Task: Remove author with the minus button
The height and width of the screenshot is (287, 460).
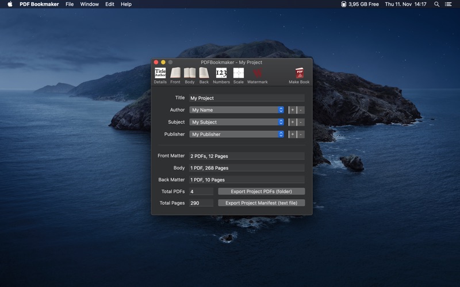Action: tap(301, 110)
